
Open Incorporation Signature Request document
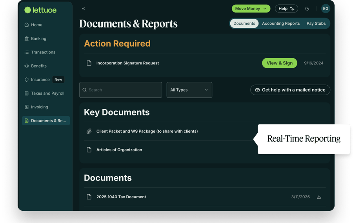(127, 63)
